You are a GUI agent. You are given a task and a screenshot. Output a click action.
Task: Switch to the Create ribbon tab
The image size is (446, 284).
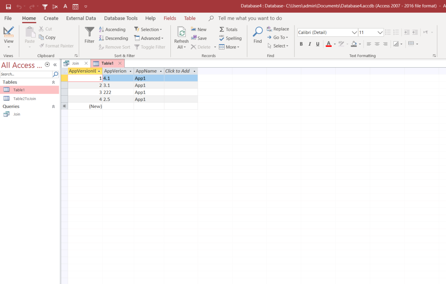pos(51,18)
